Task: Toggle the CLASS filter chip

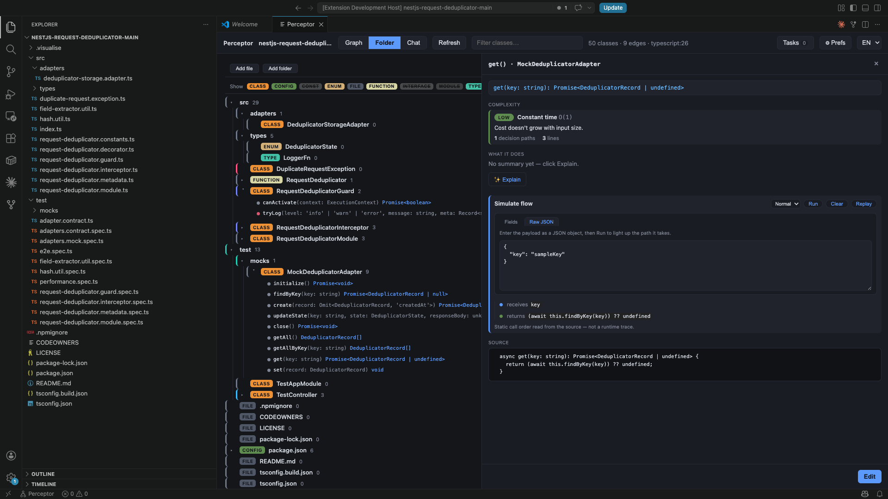Action: tap(258, 86)
